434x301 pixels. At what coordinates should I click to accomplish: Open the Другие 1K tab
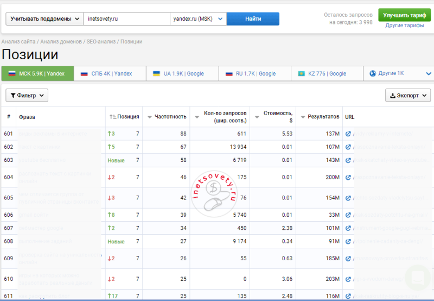[399, 73]
